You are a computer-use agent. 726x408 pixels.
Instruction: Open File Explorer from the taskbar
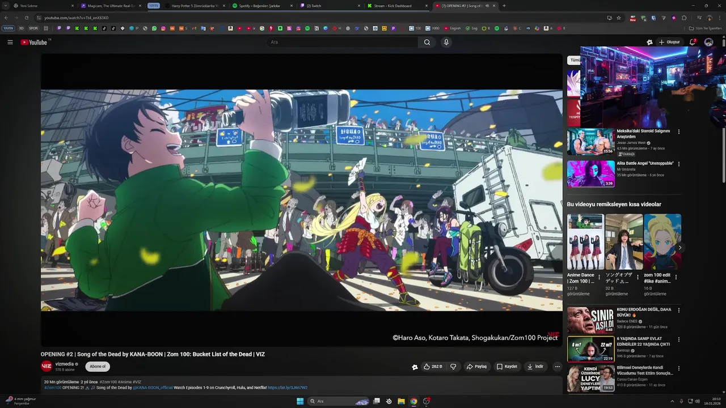(401, 401)
